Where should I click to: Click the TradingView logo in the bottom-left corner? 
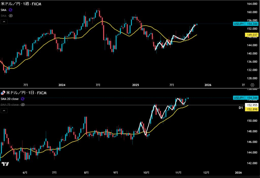pos(5,164)
